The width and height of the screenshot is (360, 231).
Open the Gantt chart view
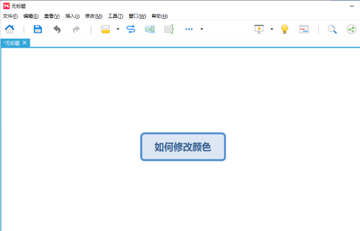click(304, 29)
